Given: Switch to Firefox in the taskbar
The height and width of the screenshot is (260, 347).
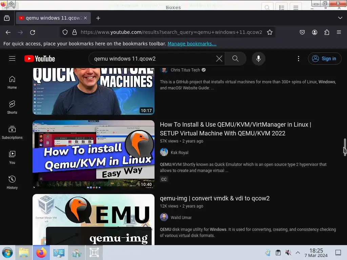Looking at the screenshot, I should (x=41, y=253).
